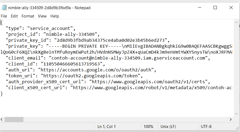Open the Format menu

[x=28, y=16]
